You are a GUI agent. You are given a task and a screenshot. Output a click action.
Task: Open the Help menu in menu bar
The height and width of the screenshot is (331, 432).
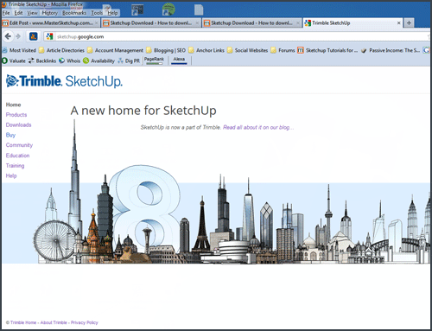click(x=112, y=13)
